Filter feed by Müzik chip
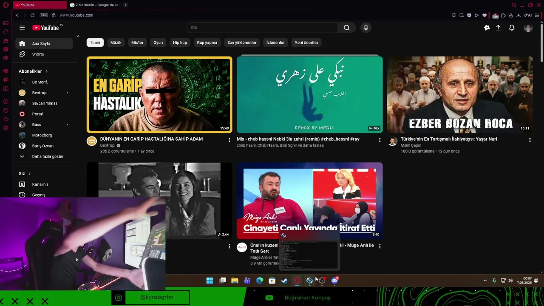Image resolution: width=544 pixels, height=306 pixels. tap(116, 42)
